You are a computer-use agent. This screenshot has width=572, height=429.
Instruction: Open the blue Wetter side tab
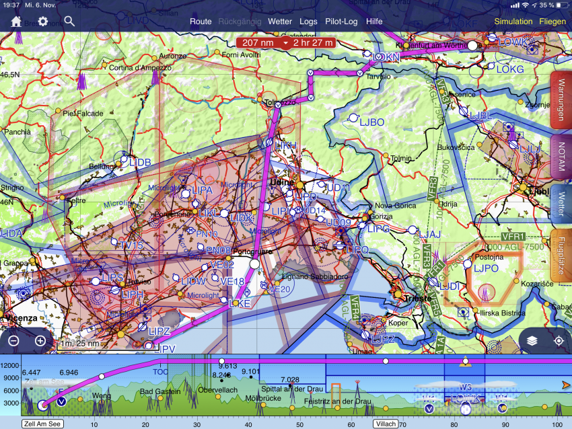pyautogui.click(x=561, y=204)
